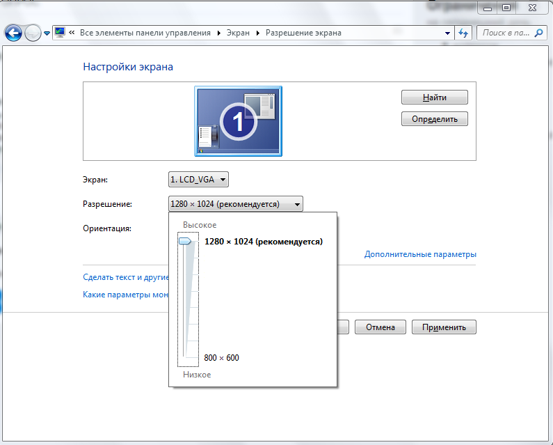Click the 'Отмена' button

pyautogui.click(x=380, y=327)
